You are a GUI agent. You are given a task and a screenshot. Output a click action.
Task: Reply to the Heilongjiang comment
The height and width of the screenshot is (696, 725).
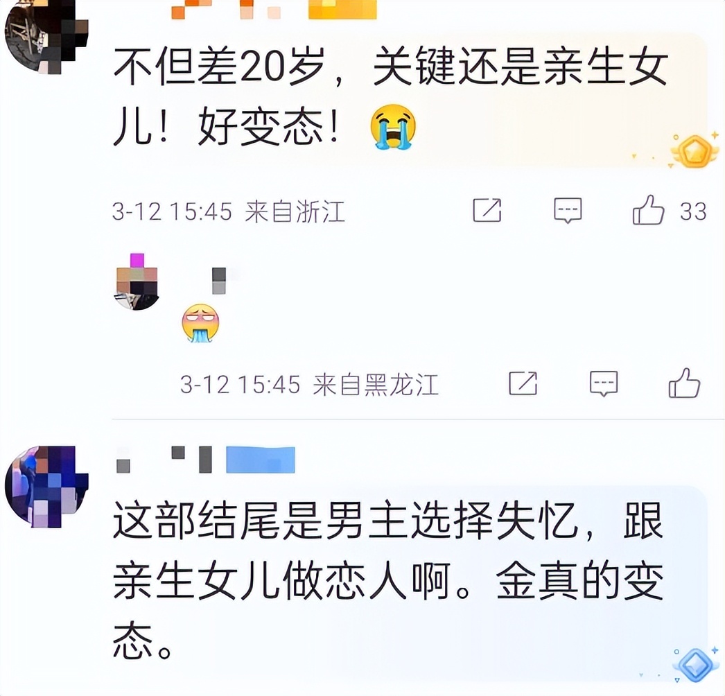[x=604, y=384]
